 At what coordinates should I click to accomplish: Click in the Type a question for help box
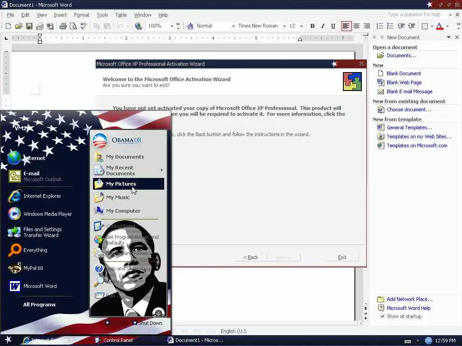click(x=416, y=15)
